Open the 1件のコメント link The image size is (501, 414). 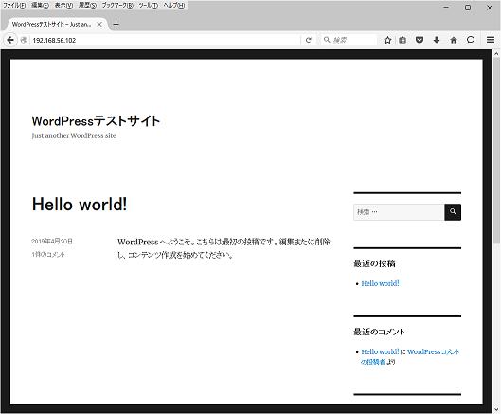tap(48, 255)
